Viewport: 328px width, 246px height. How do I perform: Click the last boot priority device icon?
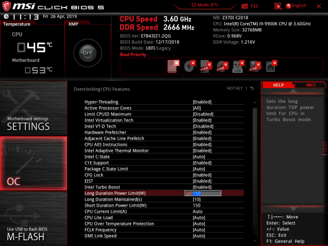271,67
